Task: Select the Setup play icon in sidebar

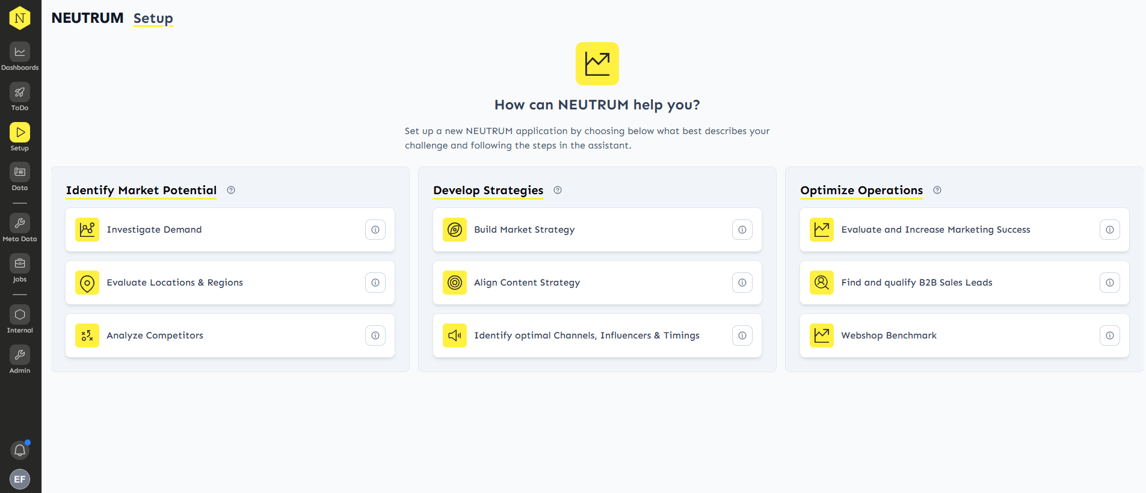Action: (20, 132)
